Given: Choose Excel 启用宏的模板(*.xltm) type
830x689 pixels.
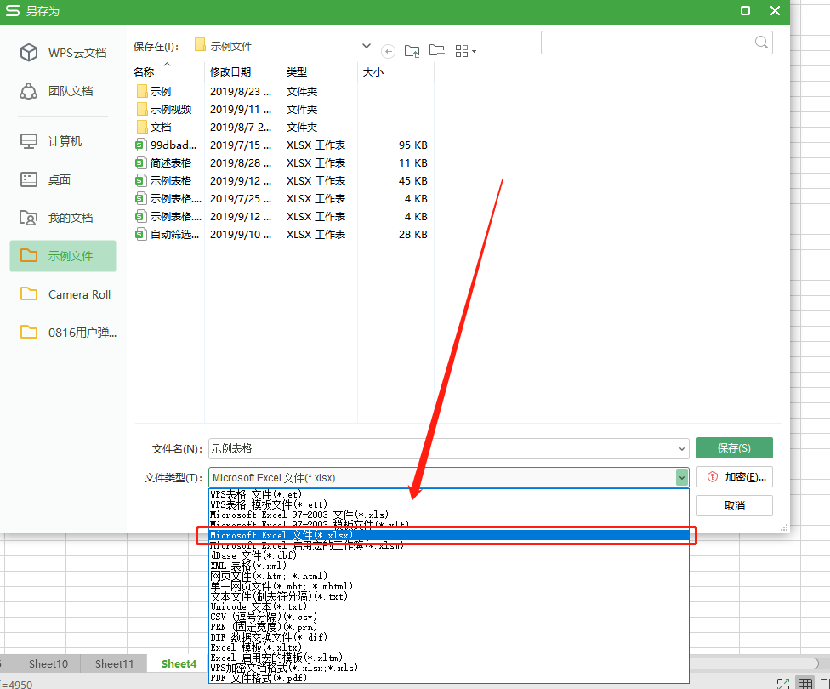Looking at the screenshot, I should tap(449, 658).
